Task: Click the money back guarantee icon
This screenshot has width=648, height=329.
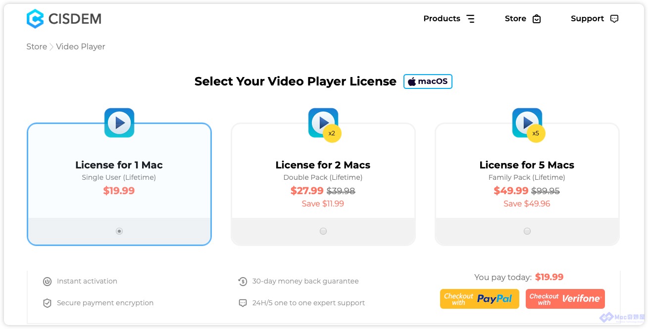Action: pos(243,282)
